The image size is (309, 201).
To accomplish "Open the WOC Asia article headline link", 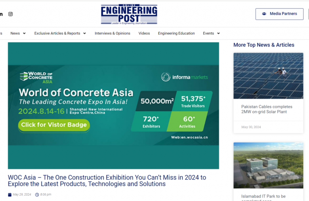I will (x=107, y=180).
